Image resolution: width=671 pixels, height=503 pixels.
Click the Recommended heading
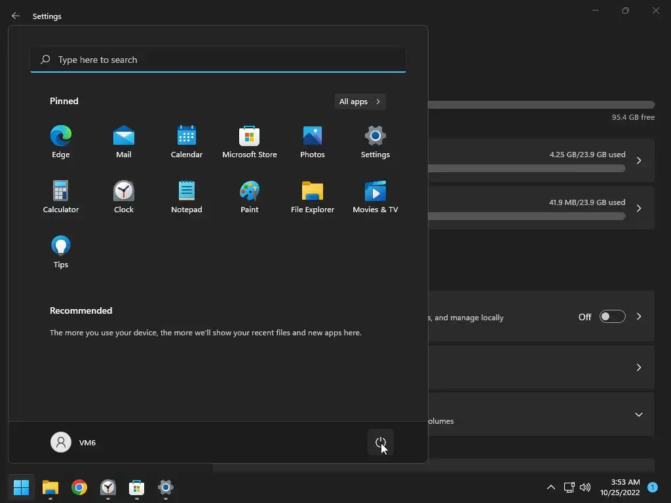point(81,310)
